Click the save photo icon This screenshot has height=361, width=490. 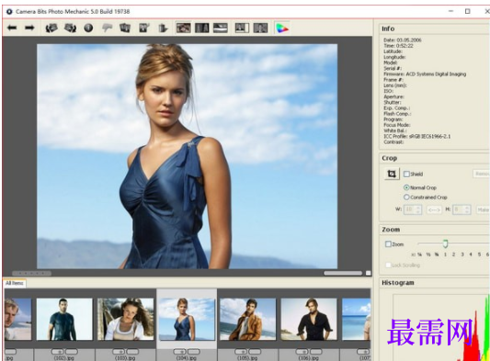click(x=144, y=28)
